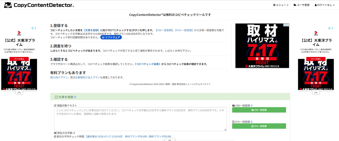
Task: Open the left ad 7.17 FRIDAY image
Action: click(19, 74)
